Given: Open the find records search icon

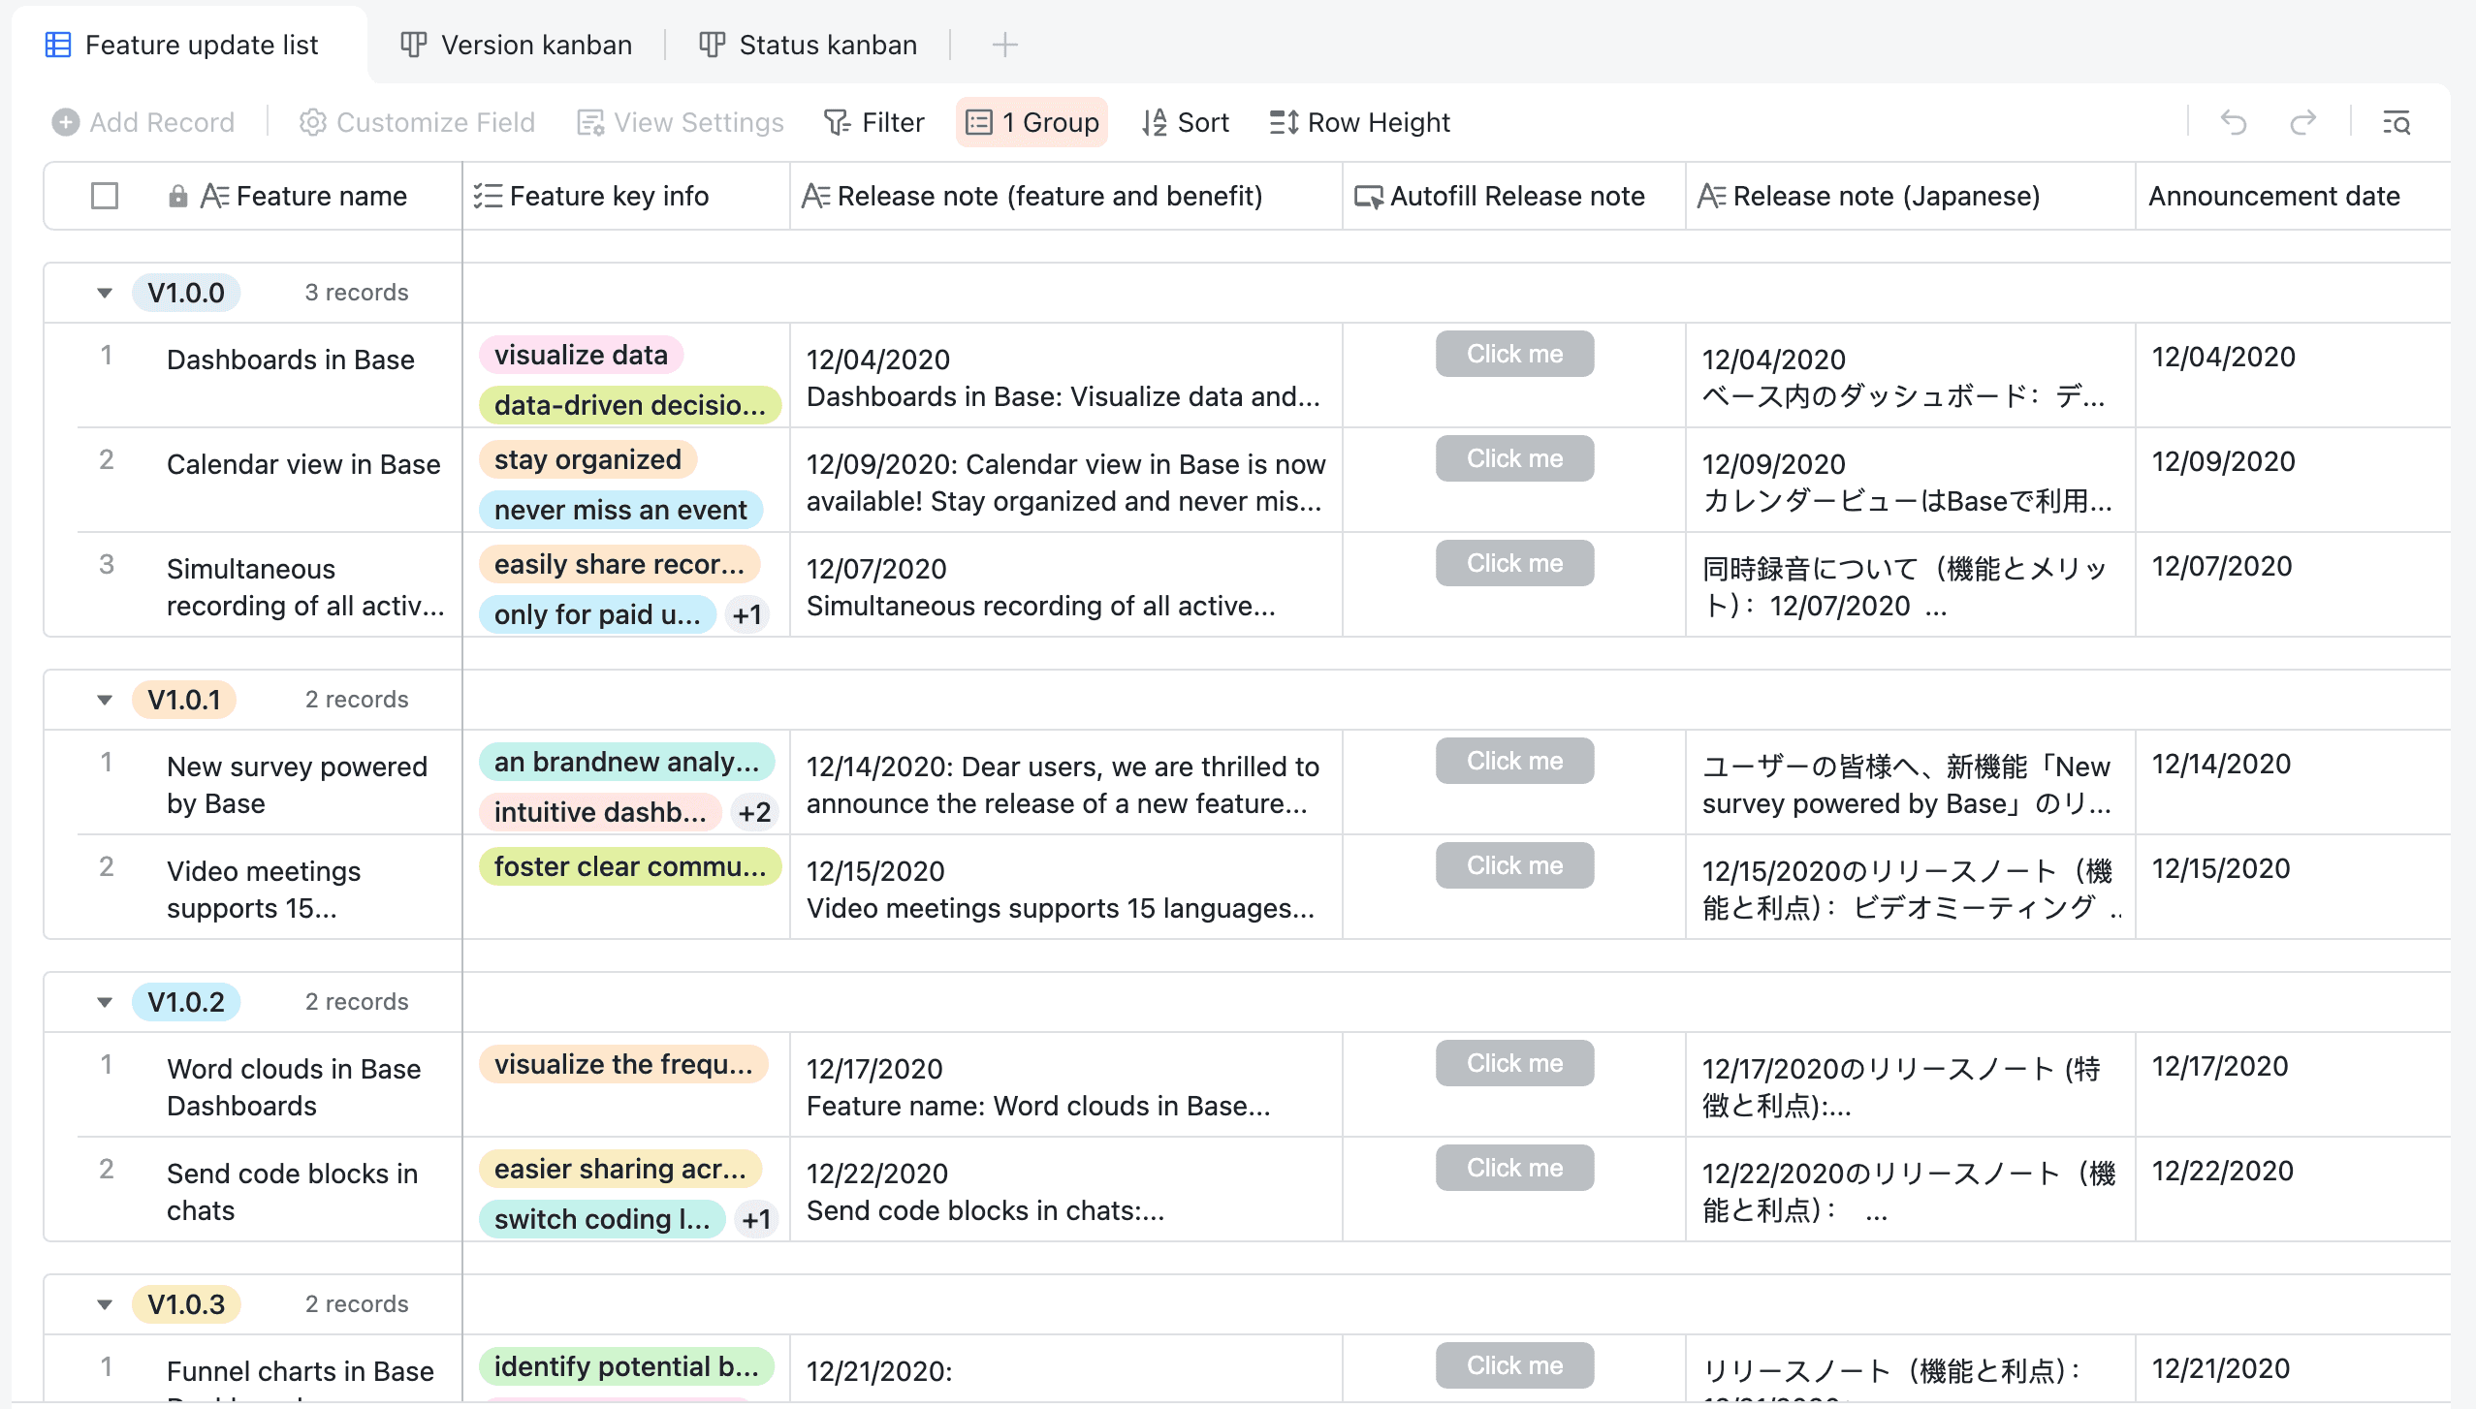Looking at the screenshot, I should point(2397,122).
